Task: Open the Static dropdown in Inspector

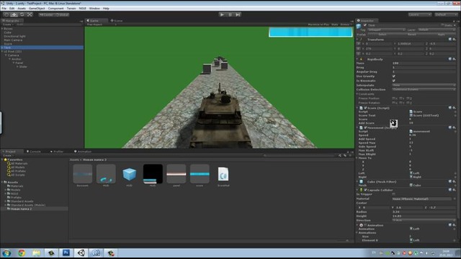Action: point(455,25)
